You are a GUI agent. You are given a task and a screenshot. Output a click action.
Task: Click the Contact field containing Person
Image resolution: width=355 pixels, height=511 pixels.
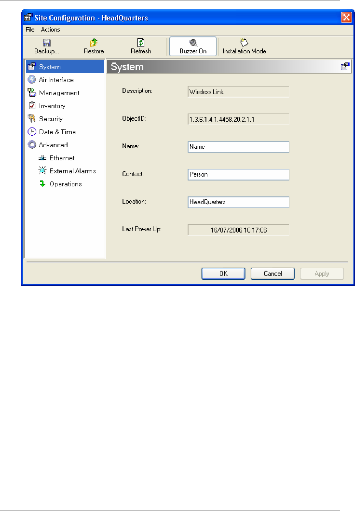click(238, 174)
